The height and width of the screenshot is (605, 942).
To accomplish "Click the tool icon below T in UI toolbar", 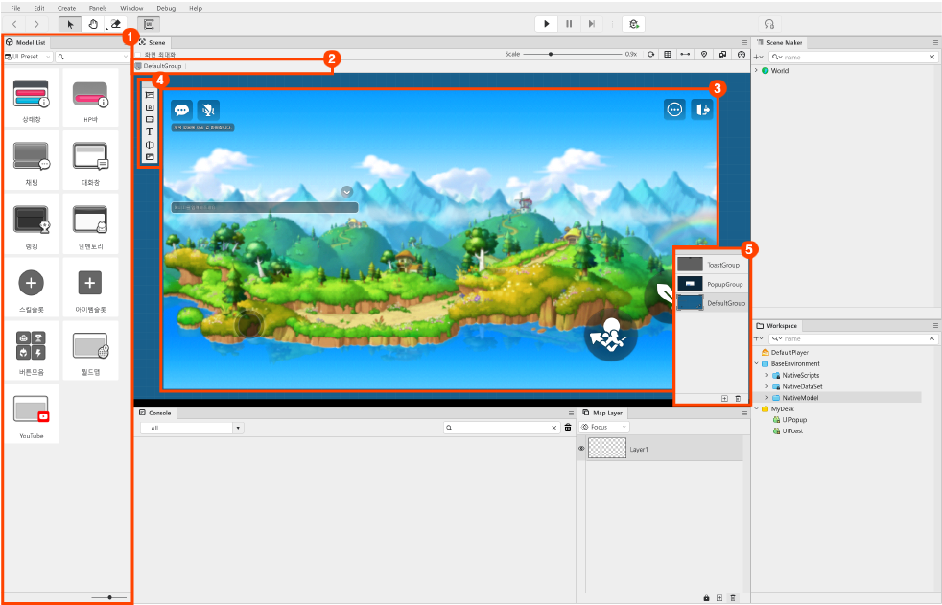I will pos(150,145).
